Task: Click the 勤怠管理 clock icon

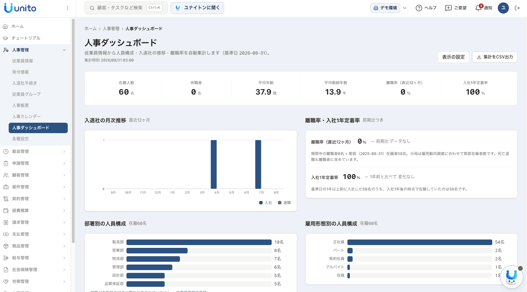Action: 6,152
